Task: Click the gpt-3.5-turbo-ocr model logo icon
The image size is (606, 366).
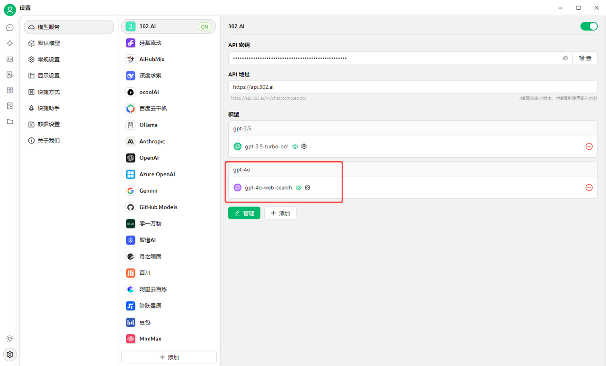Action: click(238, 146)
